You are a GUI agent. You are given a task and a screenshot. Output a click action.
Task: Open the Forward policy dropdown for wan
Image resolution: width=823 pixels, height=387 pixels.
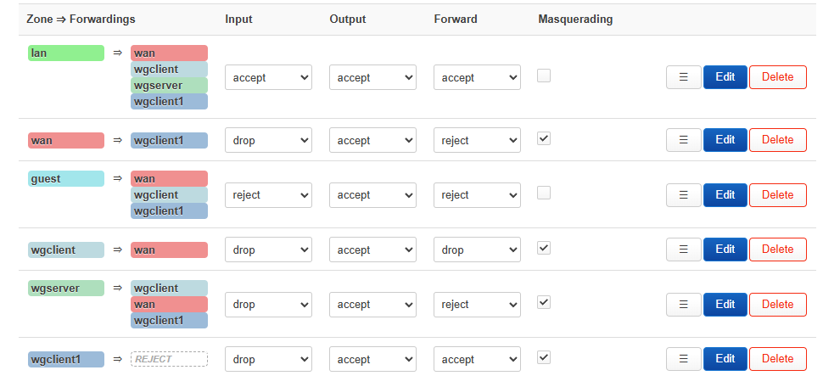point(477,140)
